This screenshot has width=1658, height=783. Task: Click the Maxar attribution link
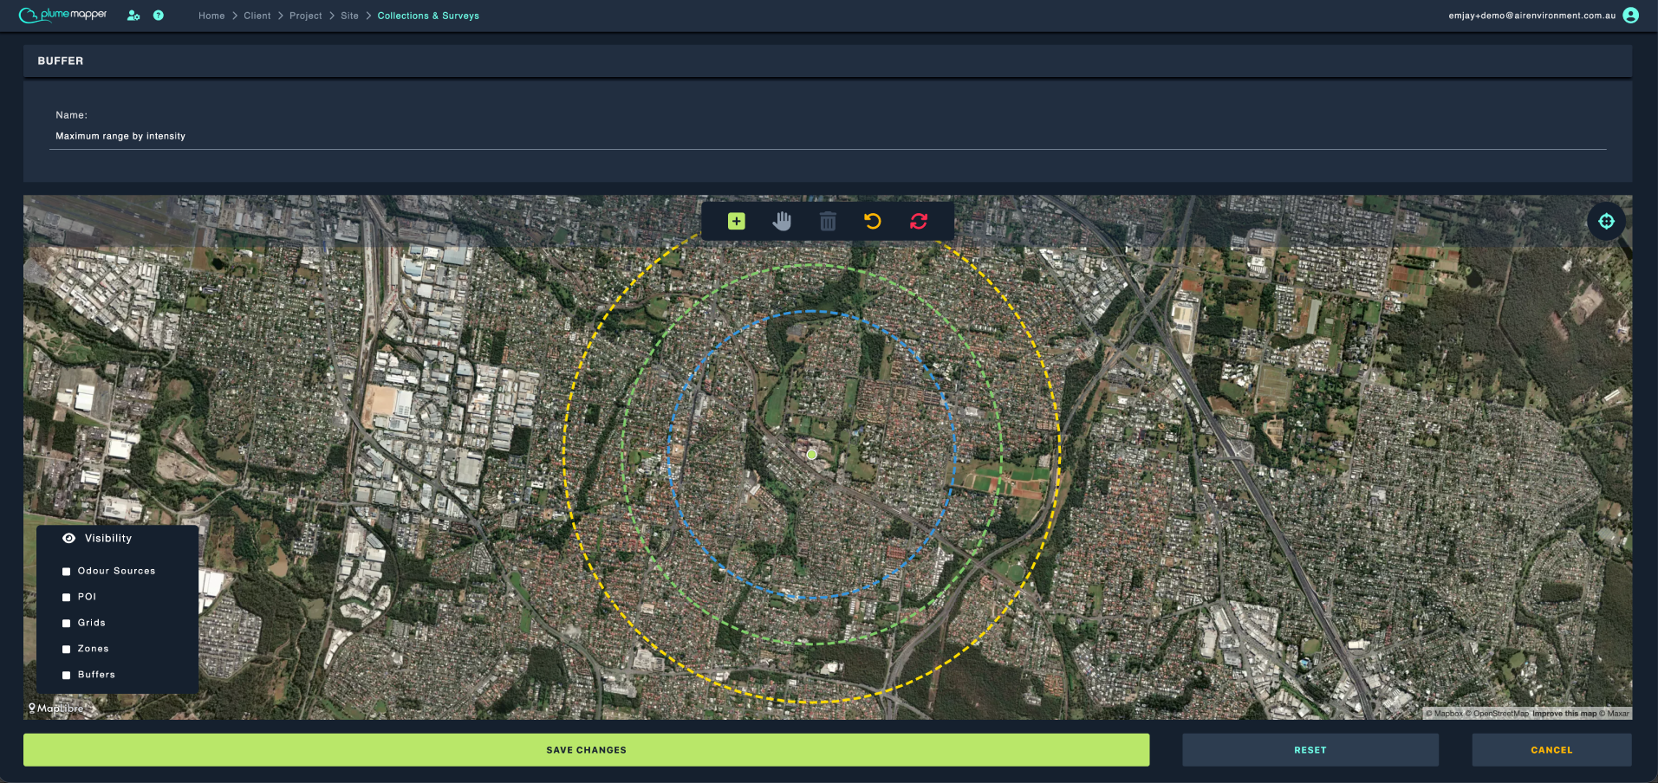[x=1615, y=714]
